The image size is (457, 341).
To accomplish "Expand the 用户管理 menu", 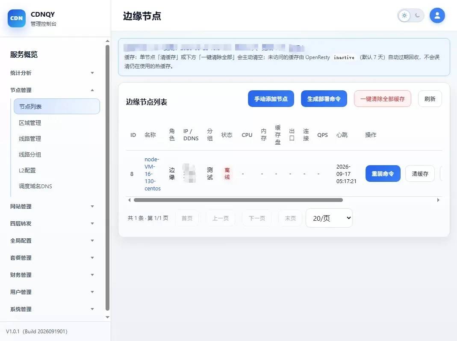I will tap(52, 292).
